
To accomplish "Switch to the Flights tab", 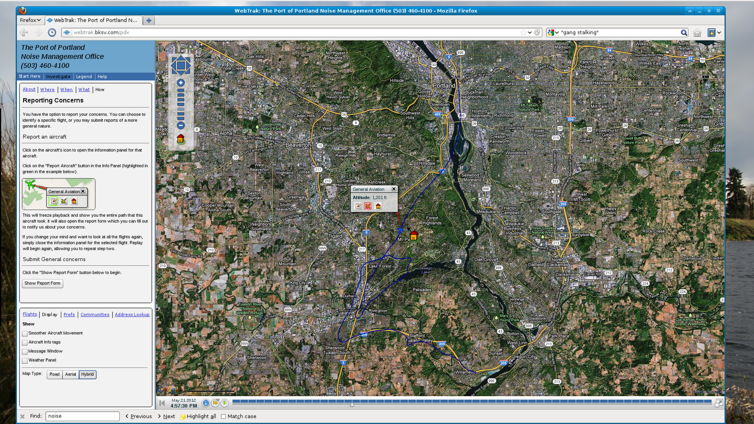I will tap(30, 314).
